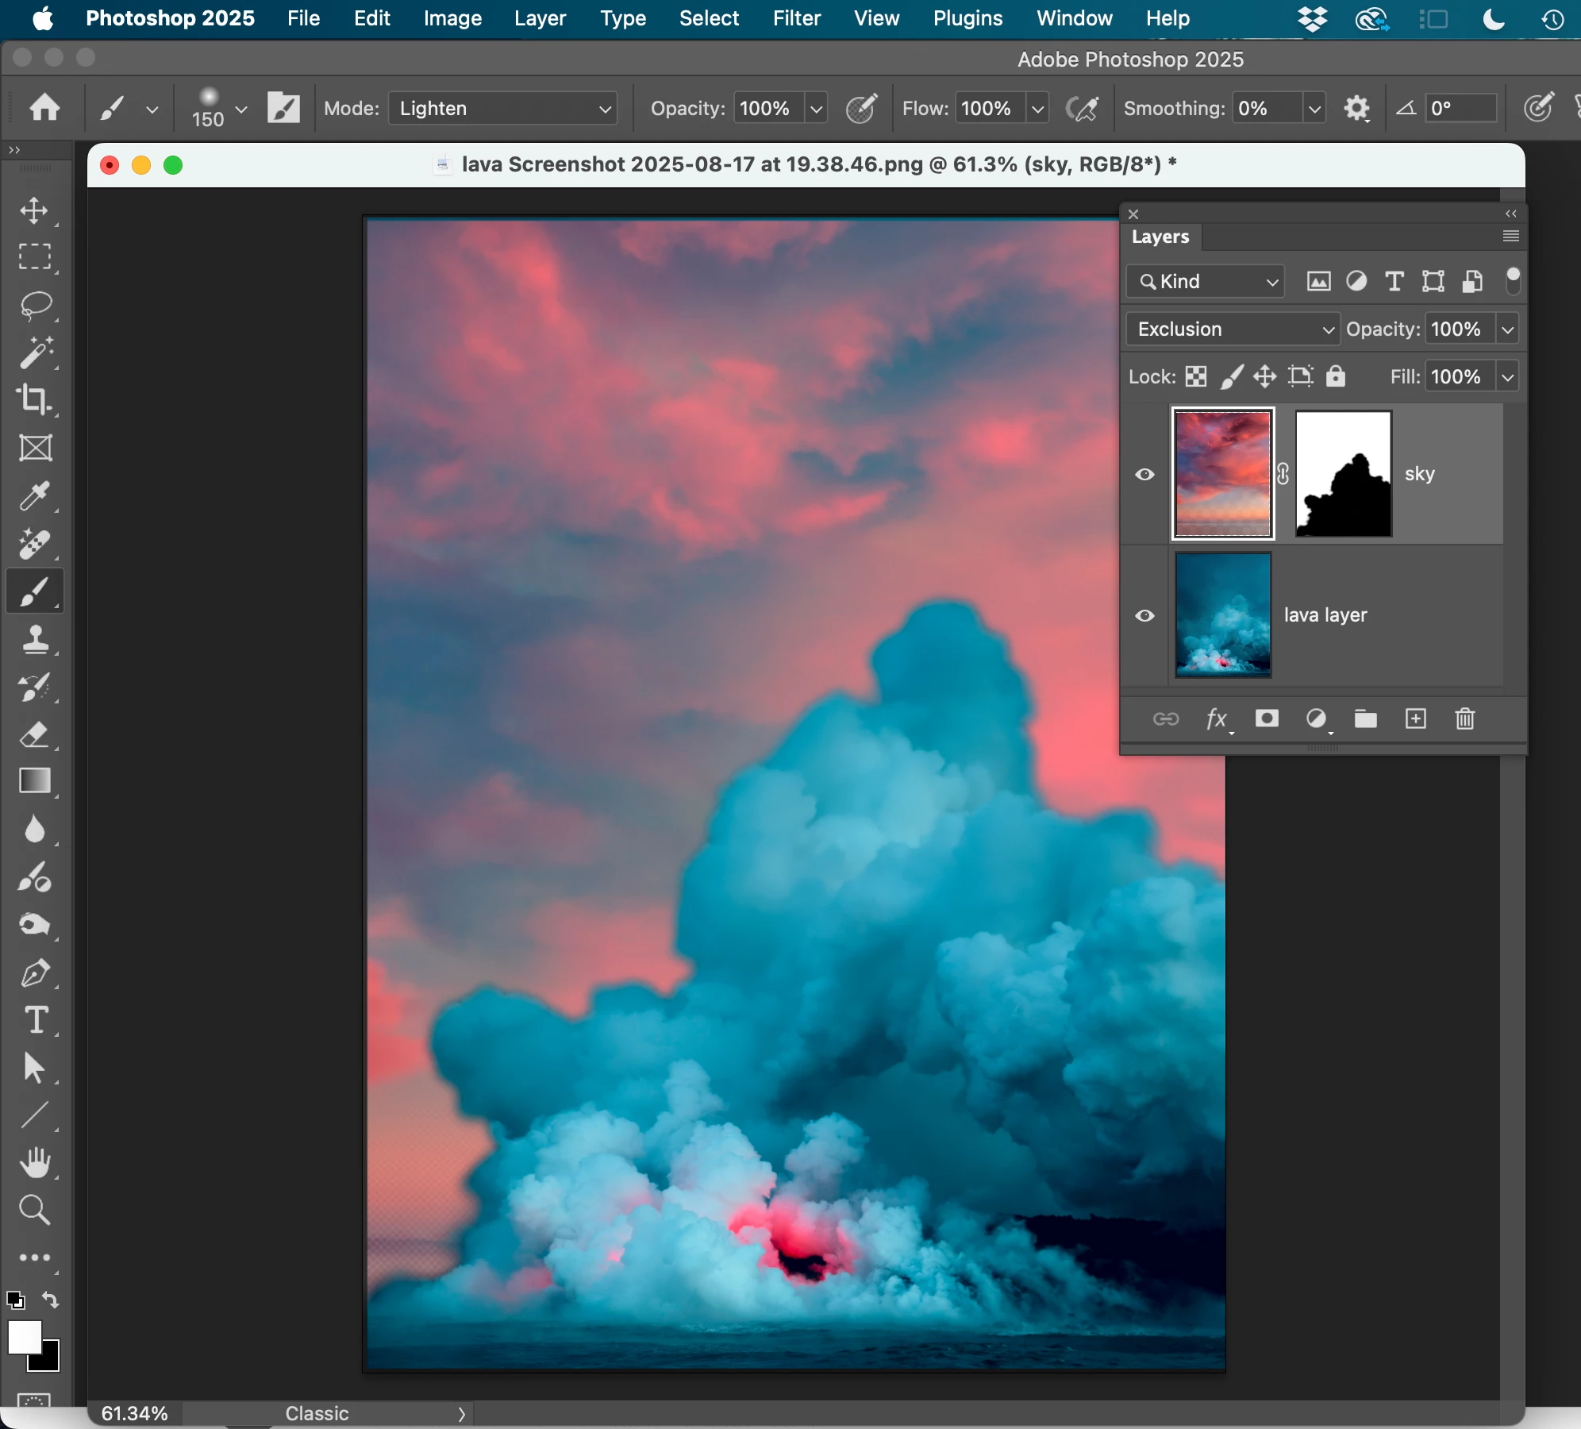The image size is (1581, 1429).
Task: Select the Pen tool
Action: 34,973
